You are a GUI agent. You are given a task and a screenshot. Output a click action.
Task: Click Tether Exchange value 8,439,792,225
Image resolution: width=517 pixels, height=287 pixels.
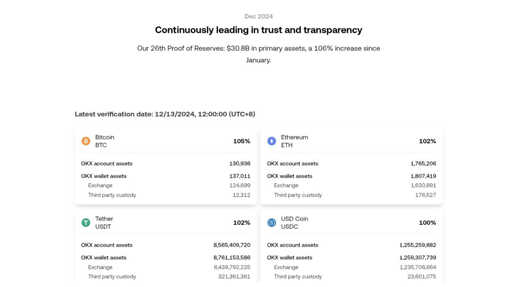point(232,267)
